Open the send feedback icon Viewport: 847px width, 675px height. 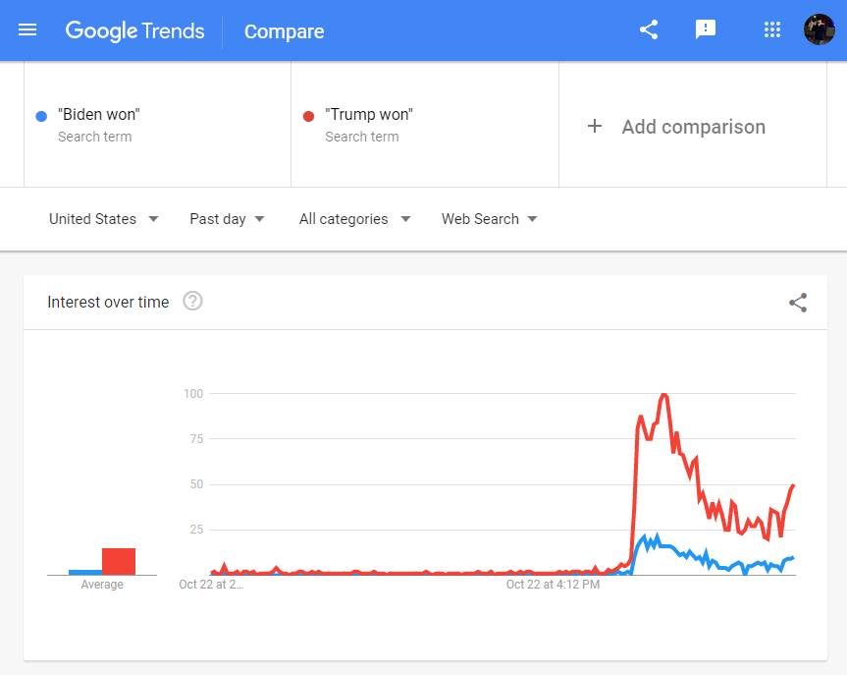point(705,29)
